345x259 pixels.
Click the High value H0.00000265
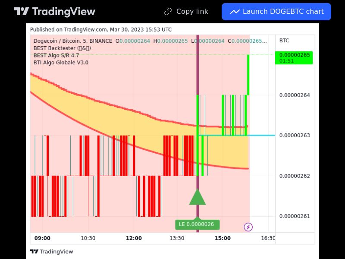[170, 41]
